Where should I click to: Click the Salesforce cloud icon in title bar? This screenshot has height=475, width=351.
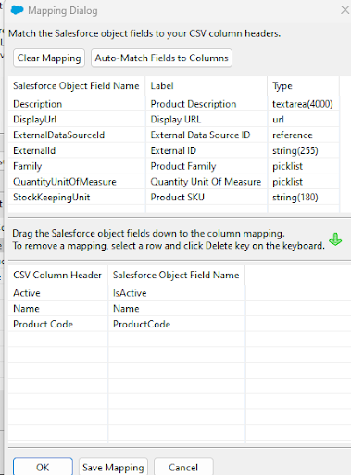tap(17, 10)
